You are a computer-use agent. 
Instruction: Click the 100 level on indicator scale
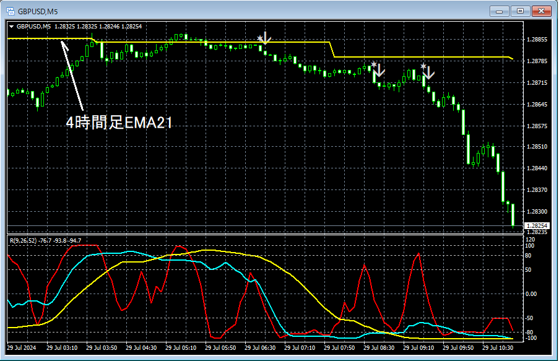click(529, 246)
